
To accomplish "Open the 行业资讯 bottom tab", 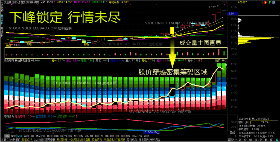I will 120,140.
